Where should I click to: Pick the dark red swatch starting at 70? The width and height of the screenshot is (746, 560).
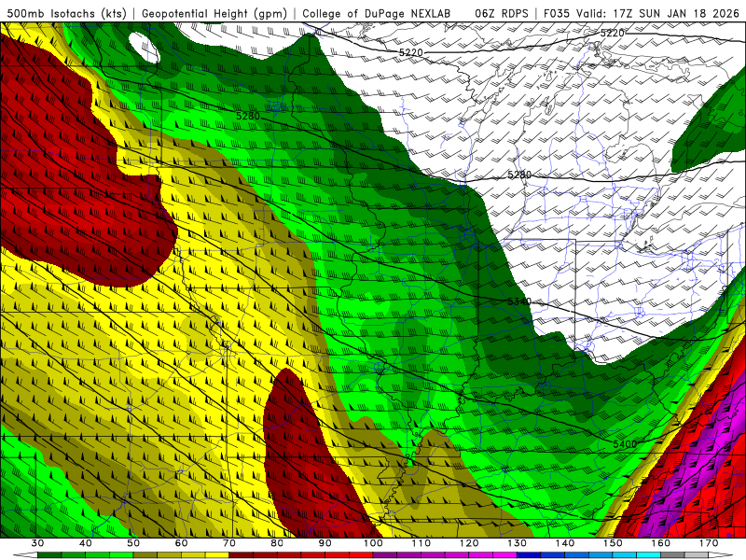coord(242,555)
